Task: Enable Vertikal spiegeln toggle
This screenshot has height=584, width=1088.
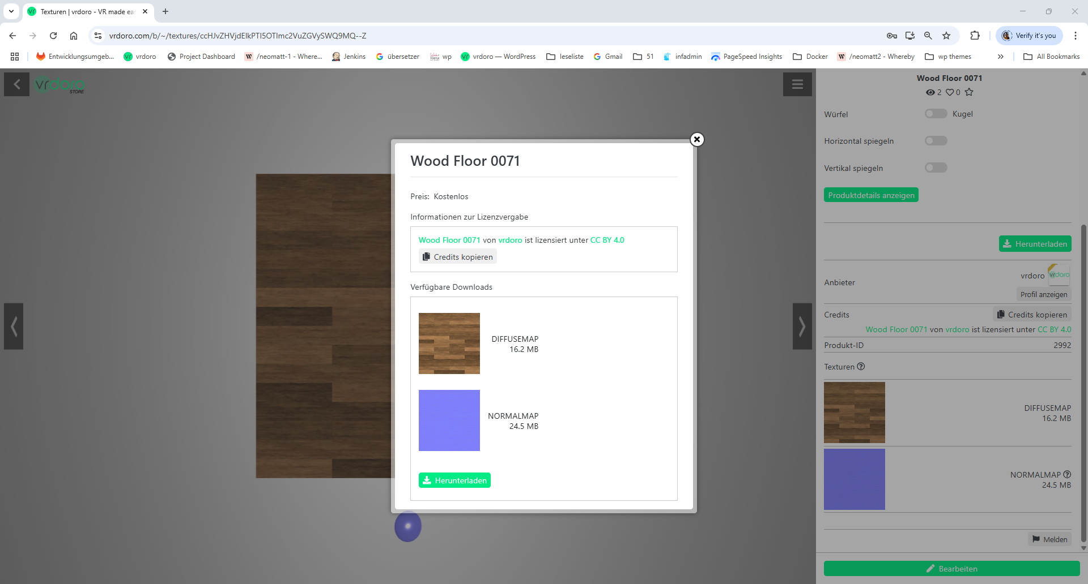Action: [x=936, y=168]
